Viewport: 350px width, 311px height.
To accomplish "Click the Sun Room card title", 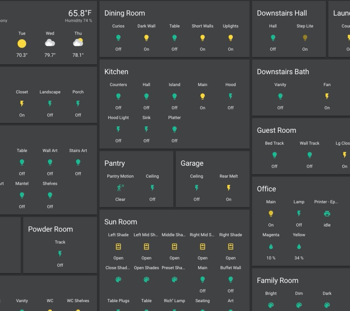I will click(121, 222).
